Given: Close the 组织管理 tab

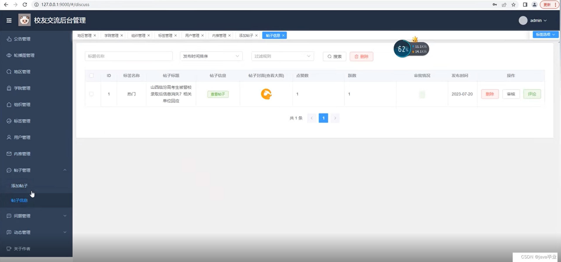Looking at the screenshot, I should point(148,35).
